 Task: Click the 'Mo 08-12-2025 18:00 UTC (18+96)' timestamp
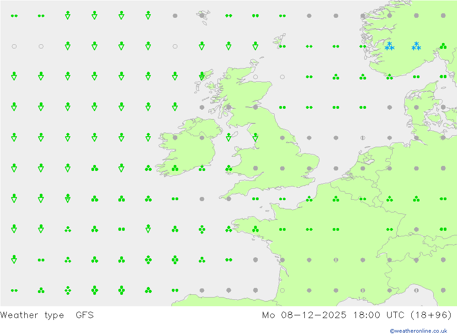click(357, 315)
